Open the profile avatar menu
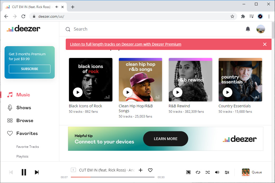This screenshot has width=275, height=183. (261, 29)
